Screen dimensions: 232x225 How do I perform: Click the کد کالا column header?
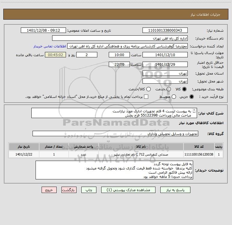tap(199, 147)
